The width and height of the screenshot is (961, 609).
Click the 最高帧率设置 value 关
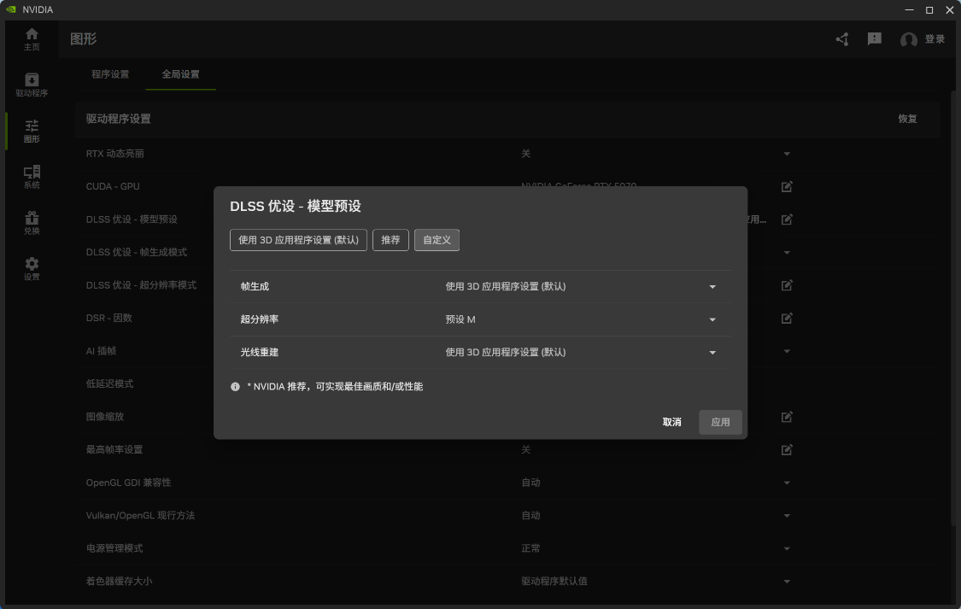click(x=526, y=450)
